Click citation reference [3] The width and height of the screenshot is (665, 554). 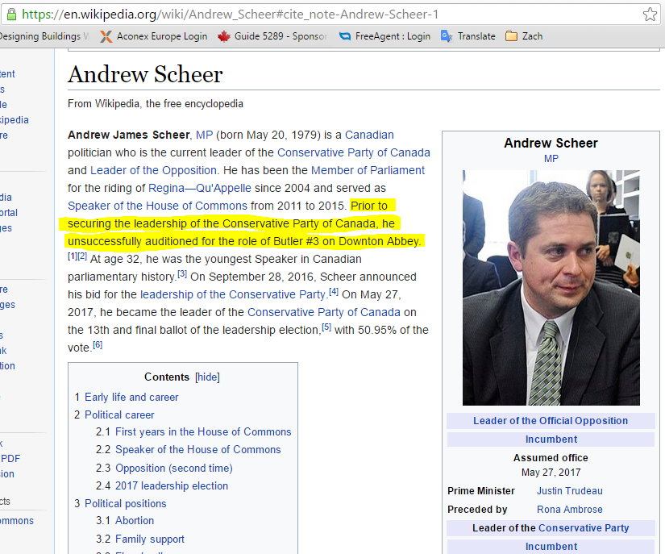click(x=182, y=273)
